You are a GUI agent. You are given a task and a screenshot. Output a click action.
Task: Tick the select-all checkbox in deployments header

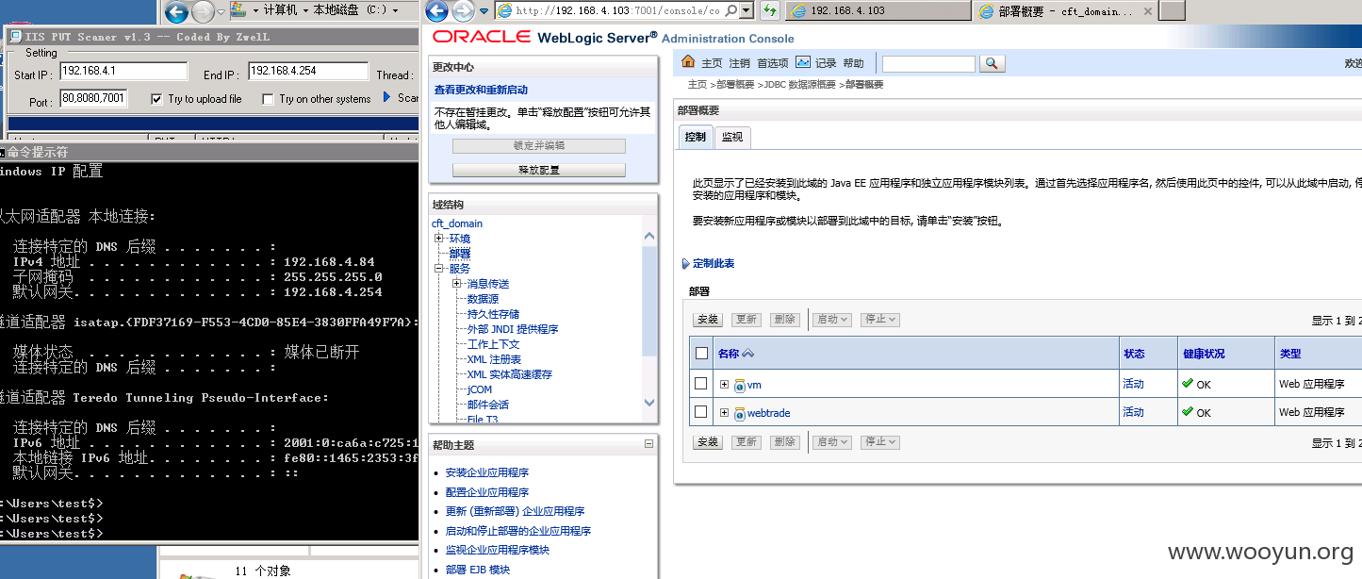(x=700, y=354)
